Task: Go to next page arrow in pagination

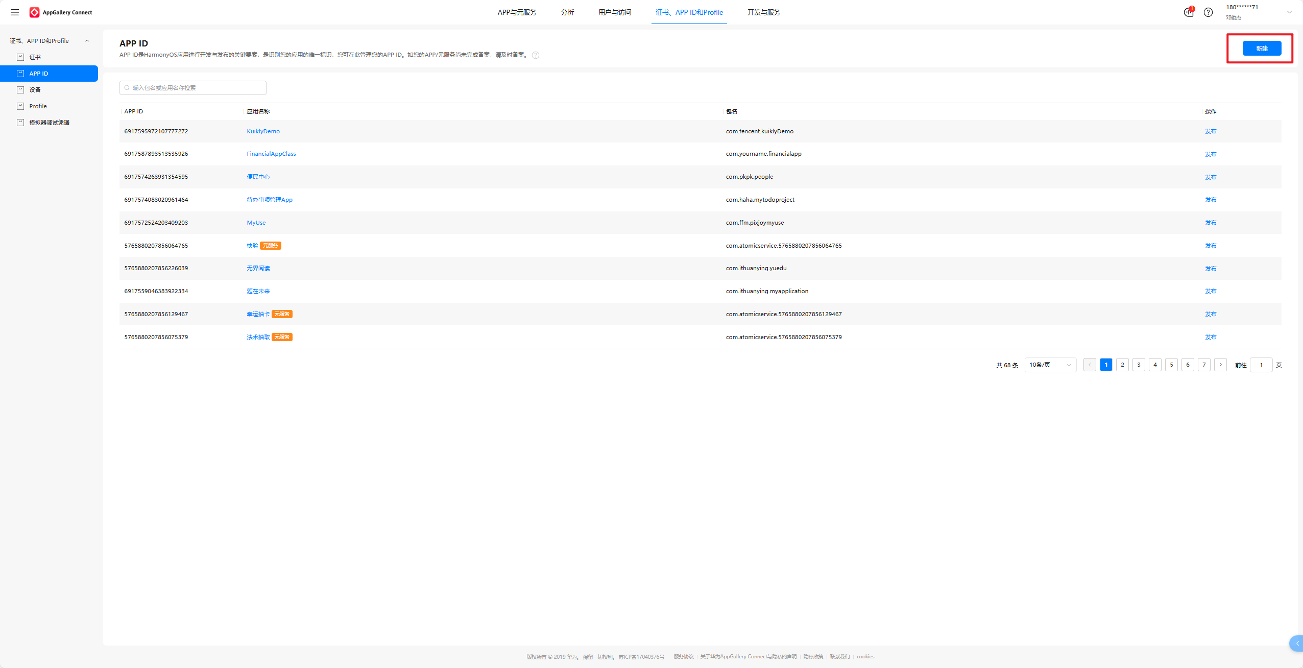Action: tap(1220, 365)
